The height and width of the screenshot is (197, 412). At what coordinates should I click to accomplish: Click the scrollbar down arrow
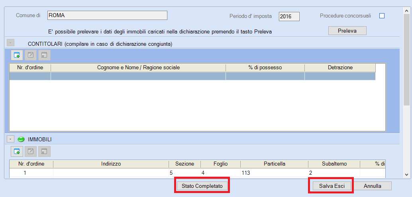[406, 174]
